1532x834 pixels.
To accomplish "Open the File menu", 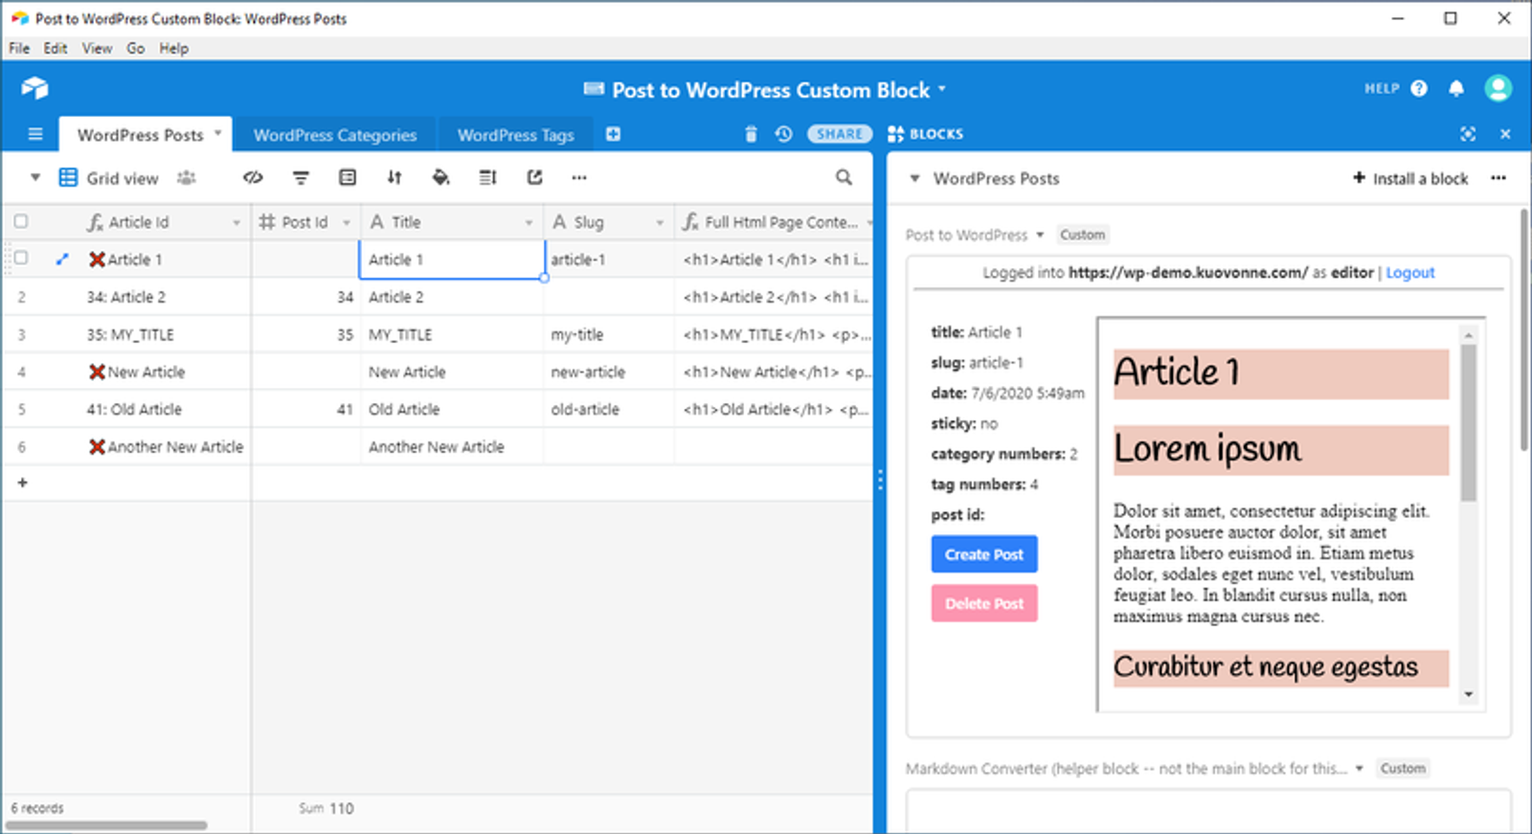I will 19,48.
